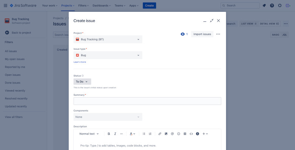Toggle the watch eye icon
The width and height of the screenshot is (295, 150).
tap(183, 34)
